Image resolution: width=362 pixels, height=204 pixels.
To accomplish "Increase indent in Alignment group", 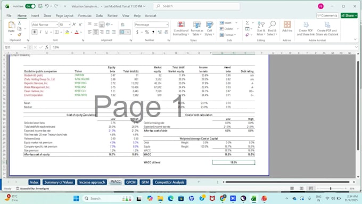I will (x=114, y=32).
